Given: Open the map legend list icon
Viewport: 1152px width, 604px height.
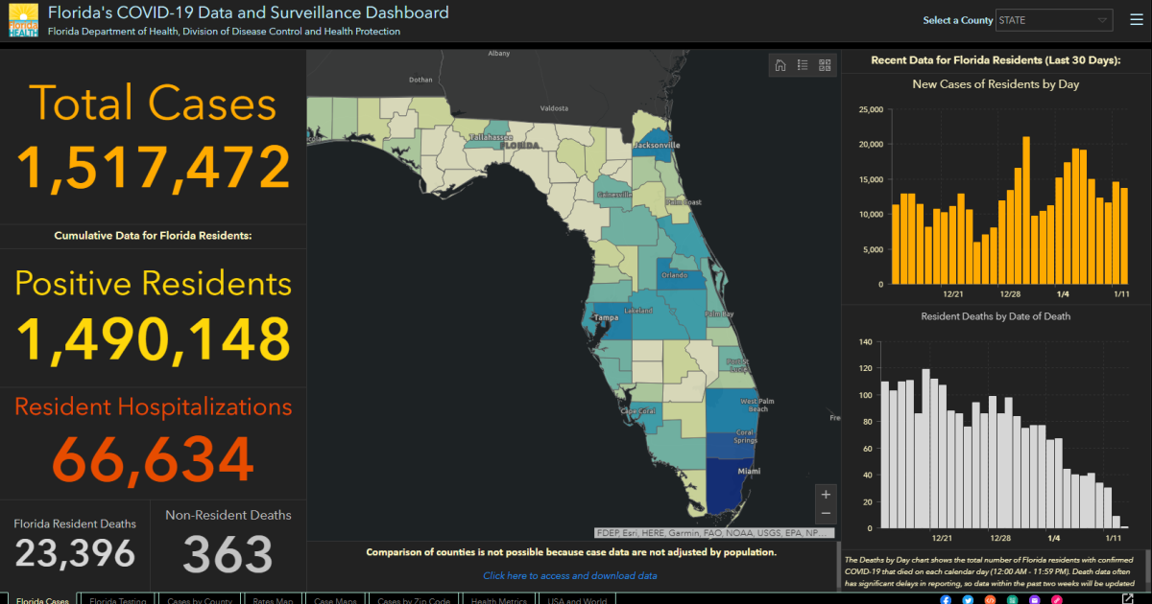Looking at the screenshot, I should click(x=803, y=65).
